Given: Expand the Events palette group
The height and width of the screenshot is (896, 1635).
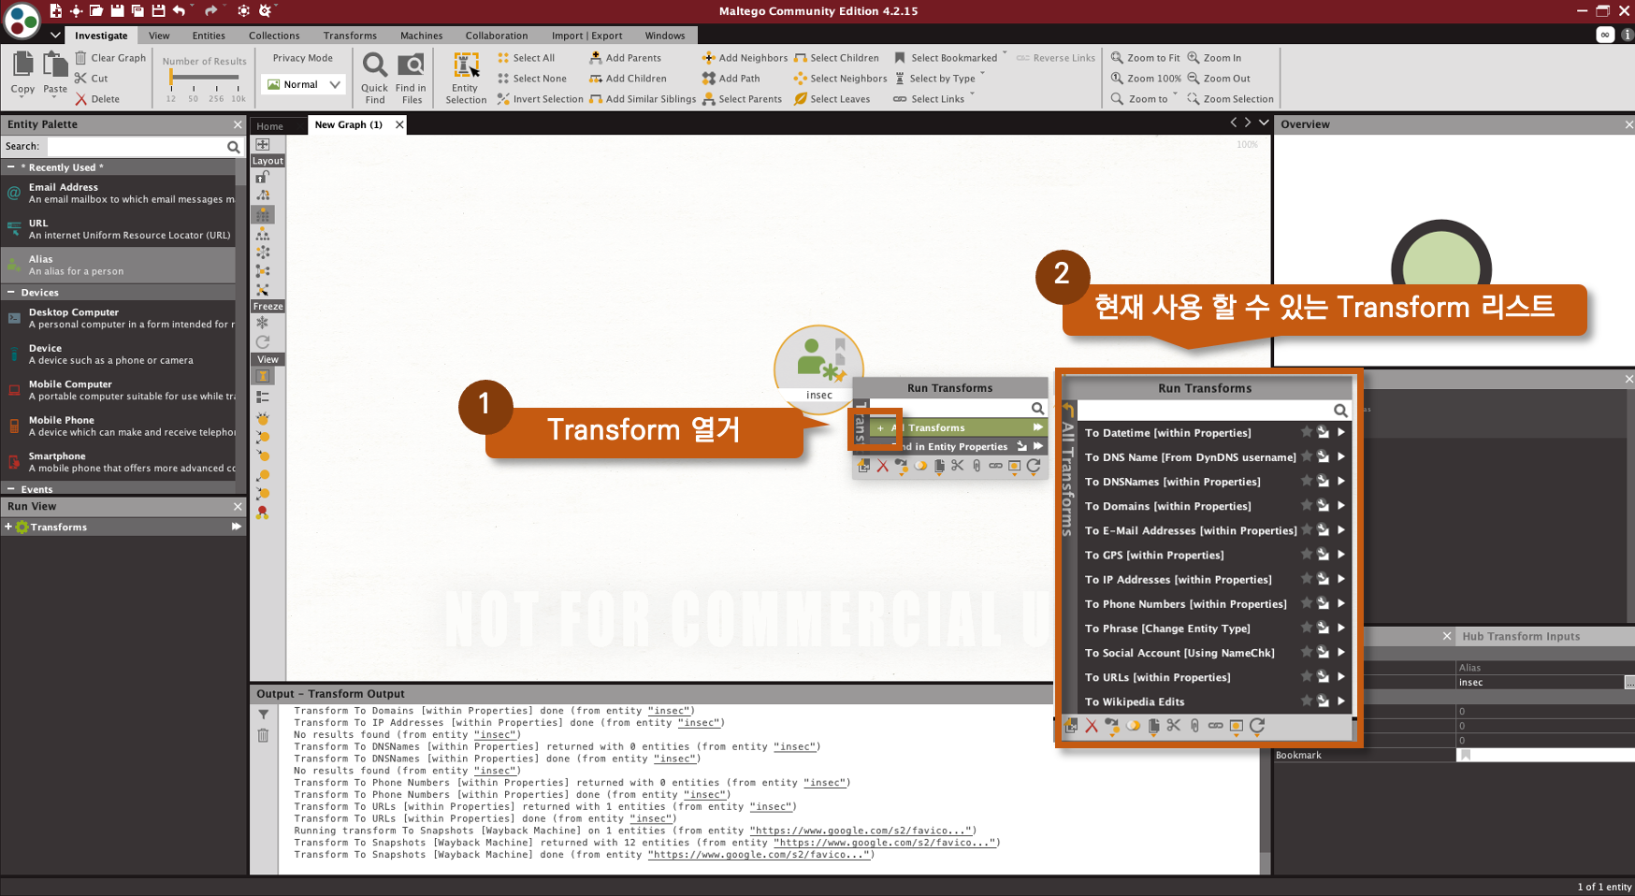Looking at the screenshot, I should [10, 489].
